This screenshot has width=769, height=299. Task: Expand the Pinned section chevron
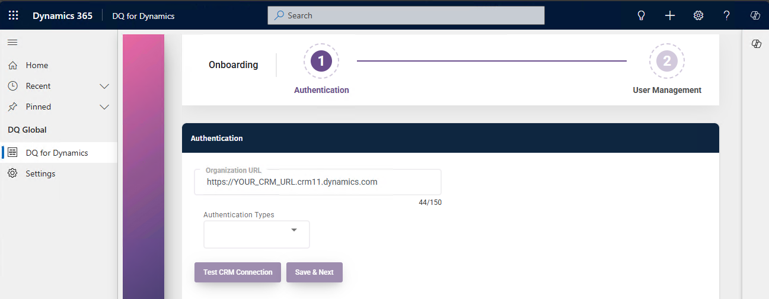point(104,107)
